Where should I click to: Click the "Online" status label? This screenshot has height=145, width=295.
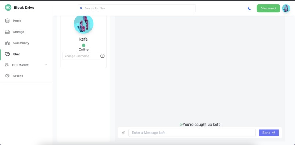click(83, 50)
